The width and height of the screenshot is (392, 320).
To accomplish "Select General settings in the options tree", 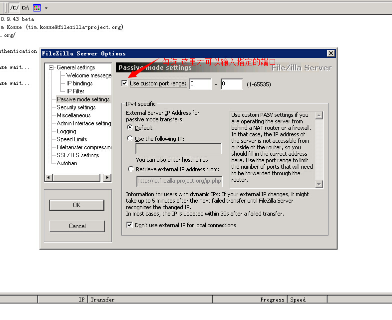I will pos(76,67).
